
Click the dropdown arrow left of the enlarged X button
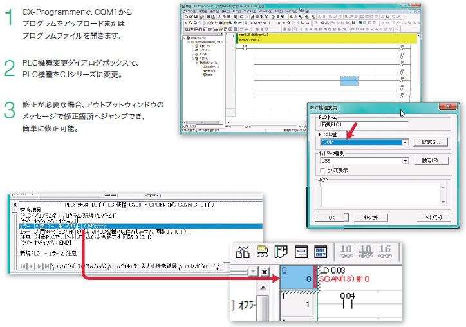click(x=253, y=272)
